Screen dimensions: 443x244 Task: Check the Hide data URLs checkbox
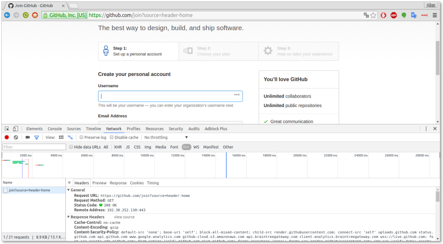tap(71, 147)
